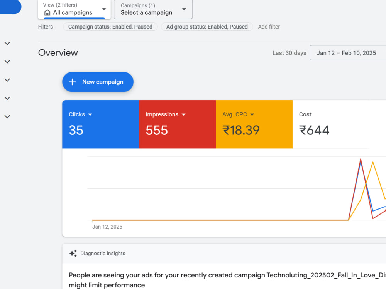Click the Overview page heading
This screenshot has width=386, height=289.
pyautogui.click(x=58, y=53)
